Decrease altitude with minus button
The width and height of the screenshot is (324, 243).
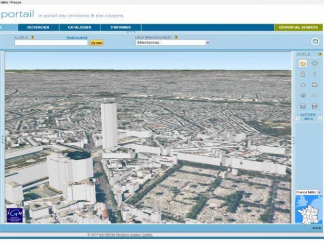coord(298,119)
